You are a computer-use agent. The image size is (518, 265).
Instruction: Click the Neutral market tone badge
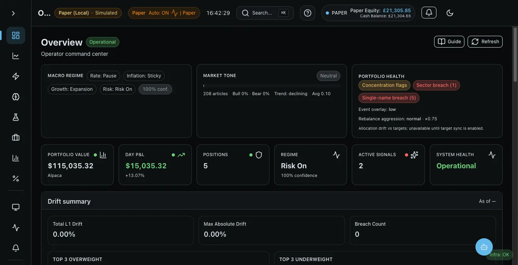329,76
